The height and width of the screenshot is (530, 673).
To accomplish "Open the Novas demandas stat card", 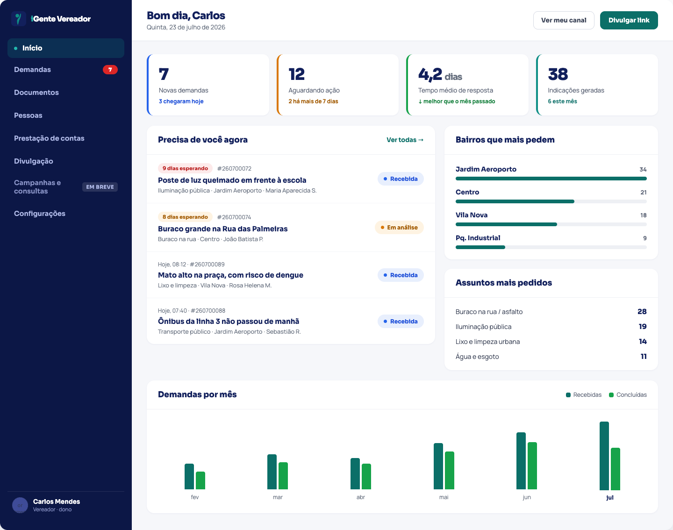I will tap(208, 85).
